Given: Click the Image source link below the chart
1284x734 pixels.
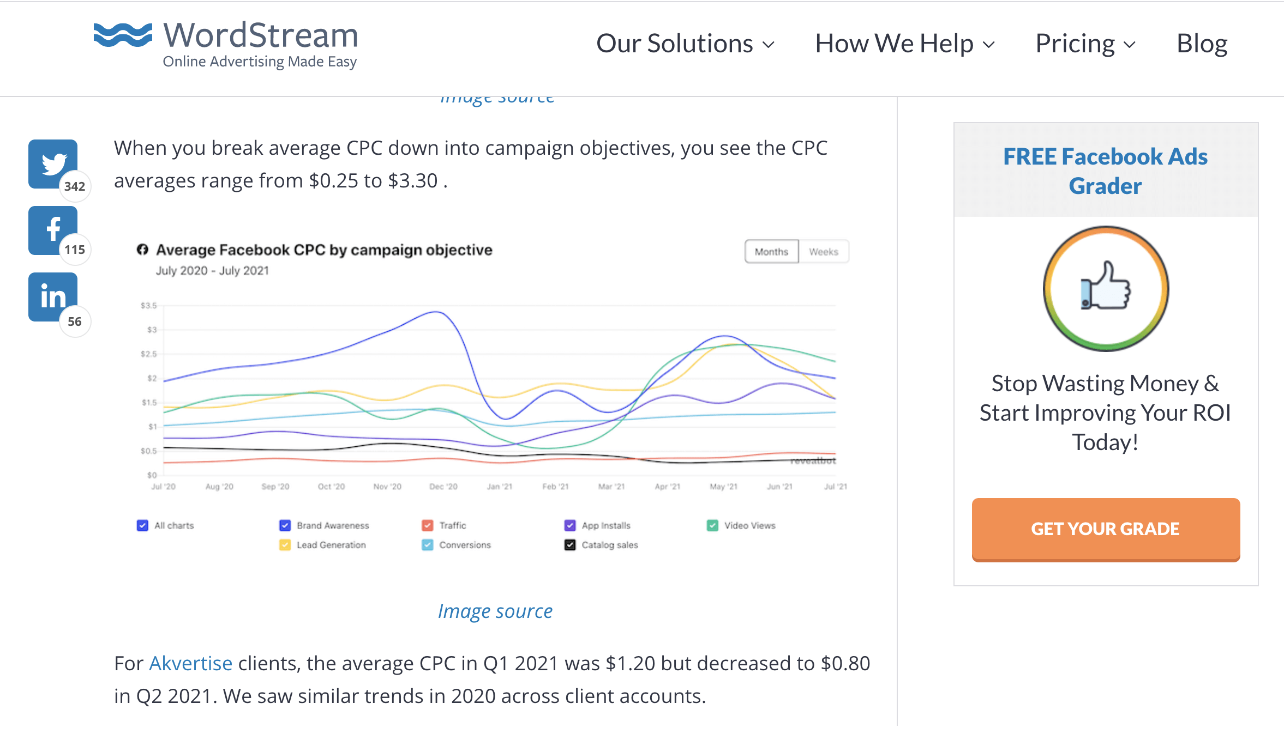Looking at the screenshot, I should coord(494,611).
